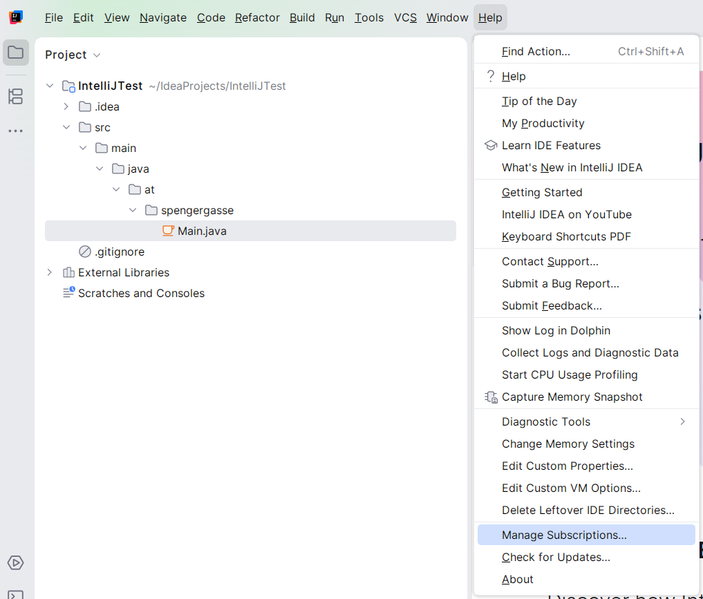703x599 pixels.
Task: Click the java folder icon
Action: click(118, 169)
